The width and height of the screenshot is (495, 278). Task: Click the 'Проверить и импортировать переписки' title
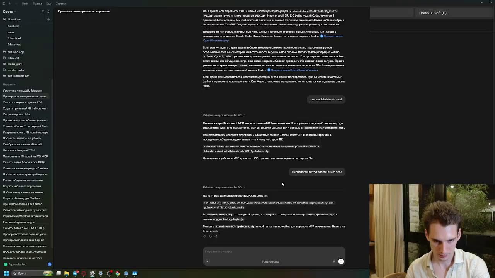coord(84,11)
